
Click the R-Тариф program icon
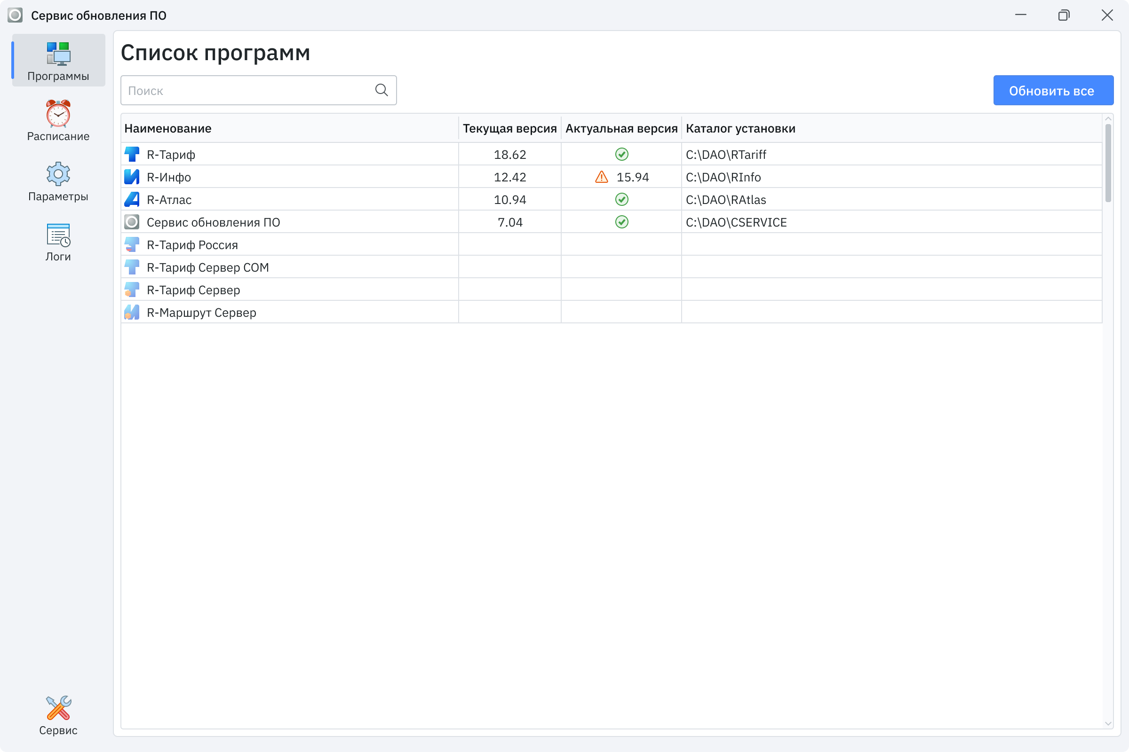(132, 155)
